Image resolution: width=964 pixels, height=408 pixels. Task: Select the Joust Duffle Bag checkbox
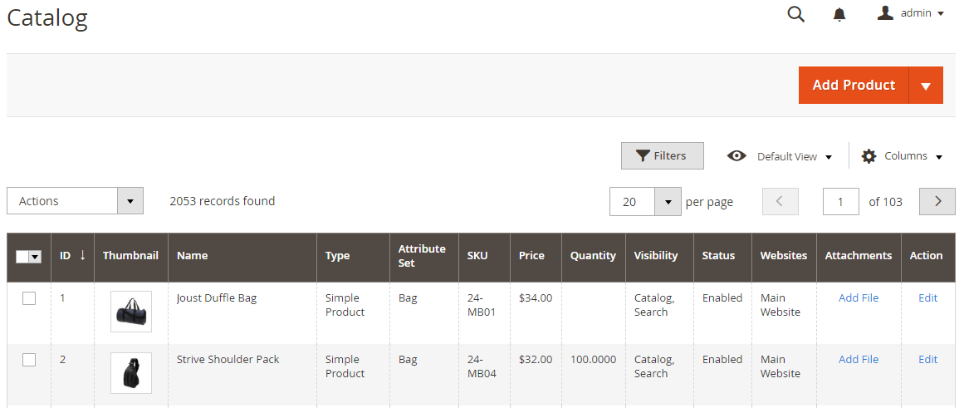pos(29,298)
